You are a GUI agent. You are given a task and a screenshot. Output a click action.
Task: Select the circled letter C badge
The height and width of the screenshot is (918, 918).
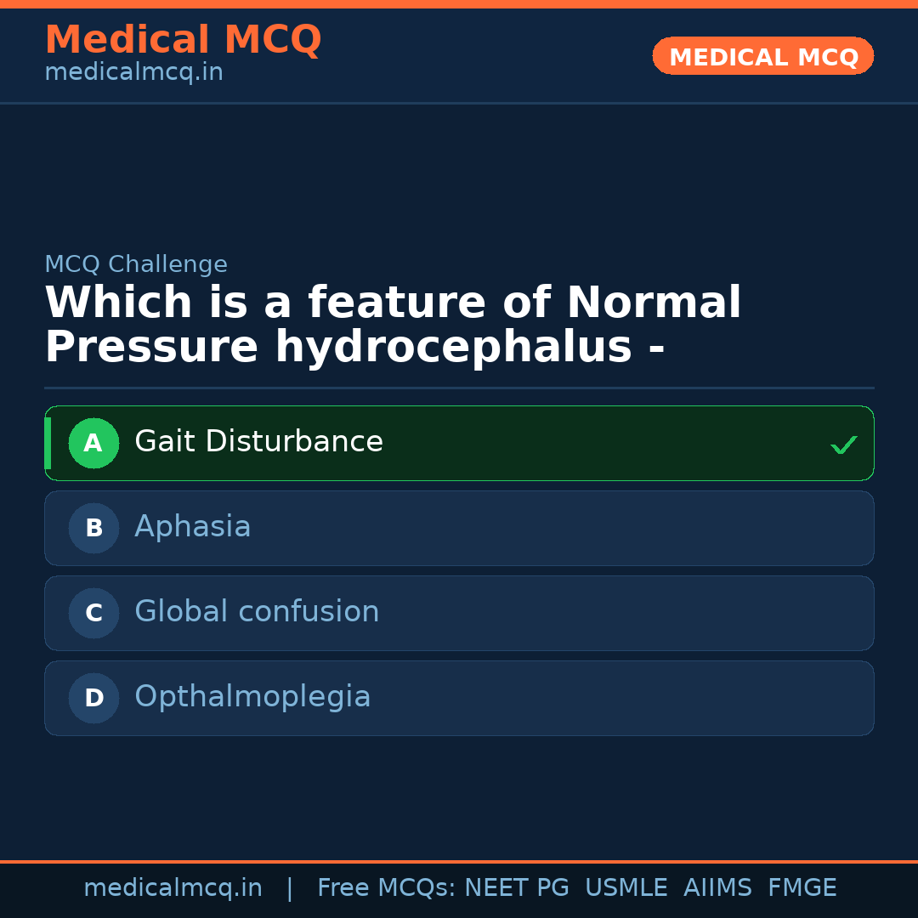pos(93,613)
